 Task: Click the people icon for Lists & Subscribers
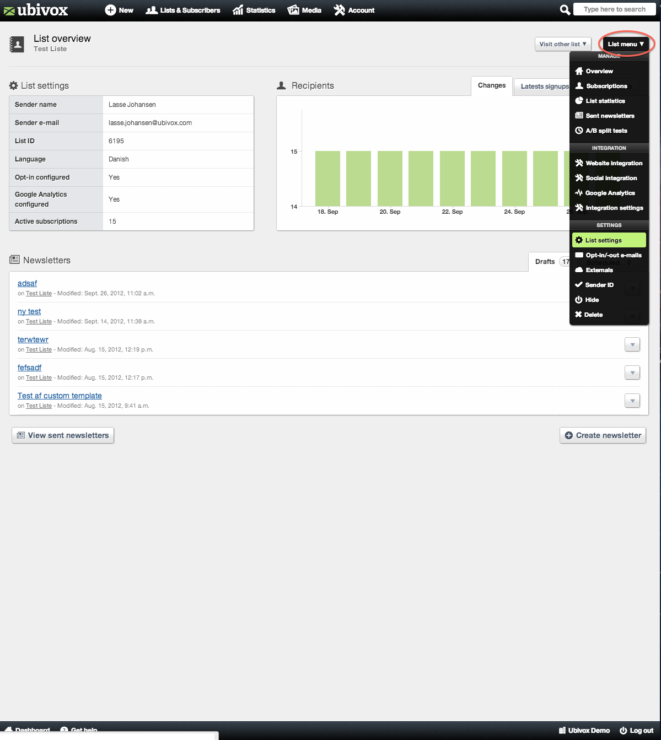[x=152, y=10]
